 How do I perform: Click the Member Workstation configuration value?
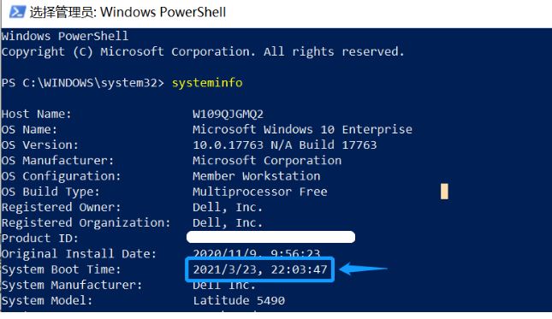[256, 176]
